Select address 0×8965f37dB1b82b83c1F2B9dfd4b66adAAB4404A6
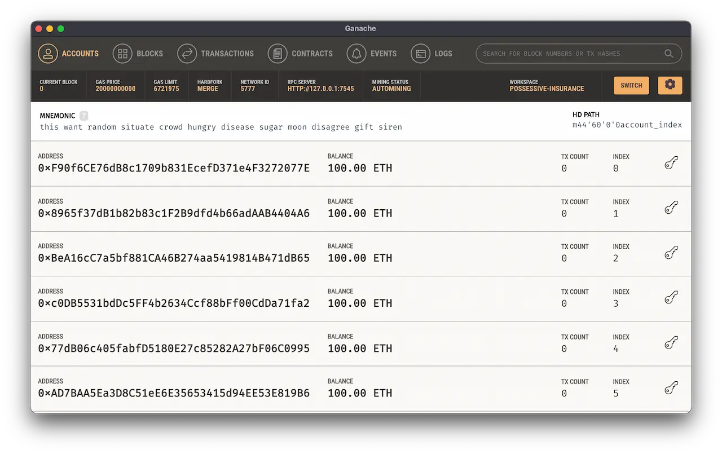The width and height of the screenshot is (722, 454). tap(174, 213)
